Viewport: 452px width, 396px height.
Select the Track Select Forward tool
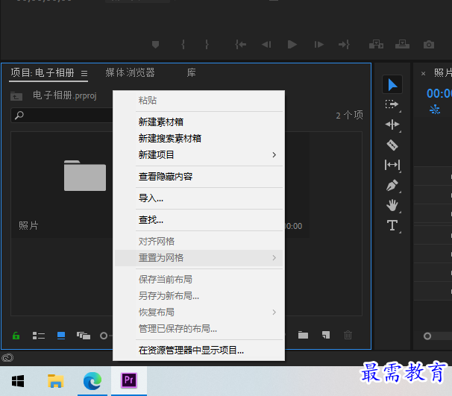[x=392, y=104]
